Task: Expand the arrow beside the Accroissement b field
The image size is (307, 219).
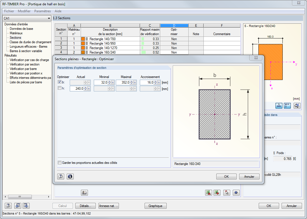Action: [159, 82]
